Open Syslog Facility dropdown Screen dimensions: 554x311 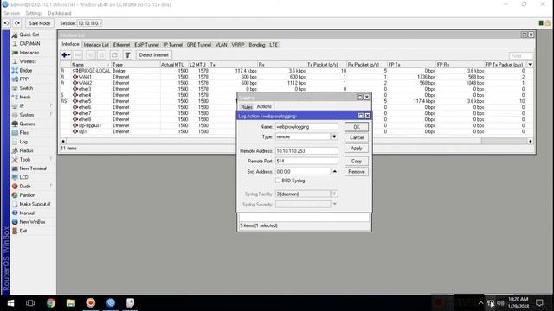click(334, 194)
